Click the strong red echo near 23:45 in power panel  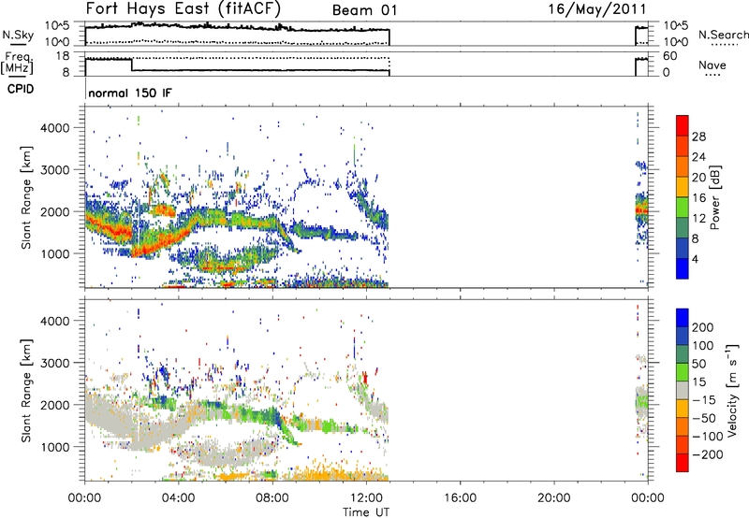tap(641, 210)
